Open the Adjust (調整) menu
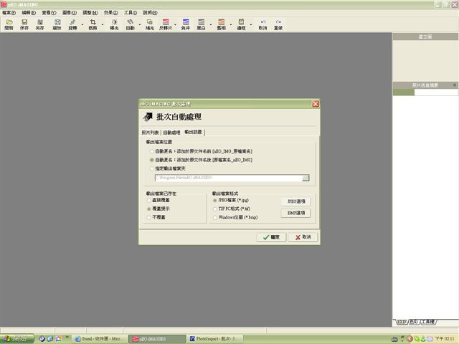The width and height of the screenshot is (459, 344). (90, 13)
